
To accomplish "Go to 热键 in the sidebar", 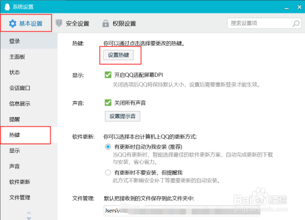I will [x=29, y=135].
